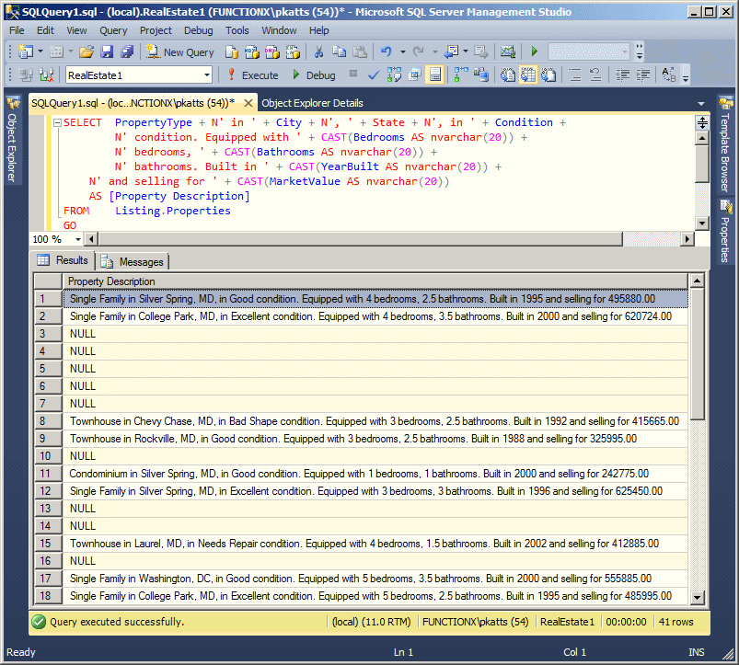Open the New Project dropdown arrow
The height and width of the screenshot is (665, 739).
tap(40, 52)
